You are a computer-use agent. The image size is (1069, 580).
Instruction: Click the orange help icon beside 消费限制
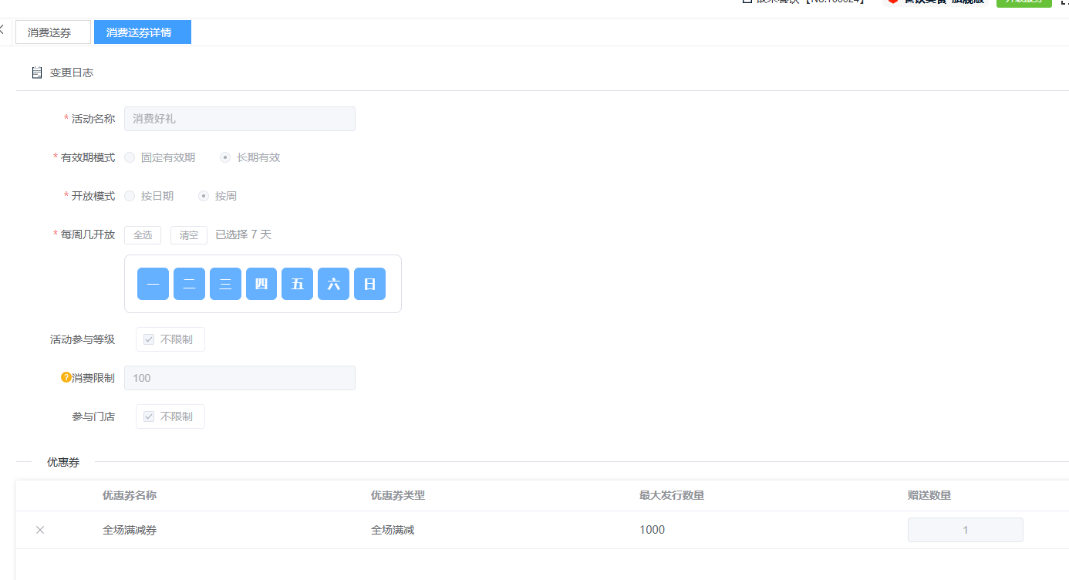66,378
